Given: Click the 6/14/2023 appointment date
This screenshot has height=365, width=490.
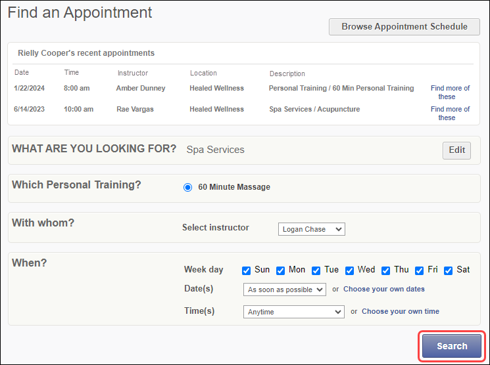Looking at the screenshot, I should 29,109.
